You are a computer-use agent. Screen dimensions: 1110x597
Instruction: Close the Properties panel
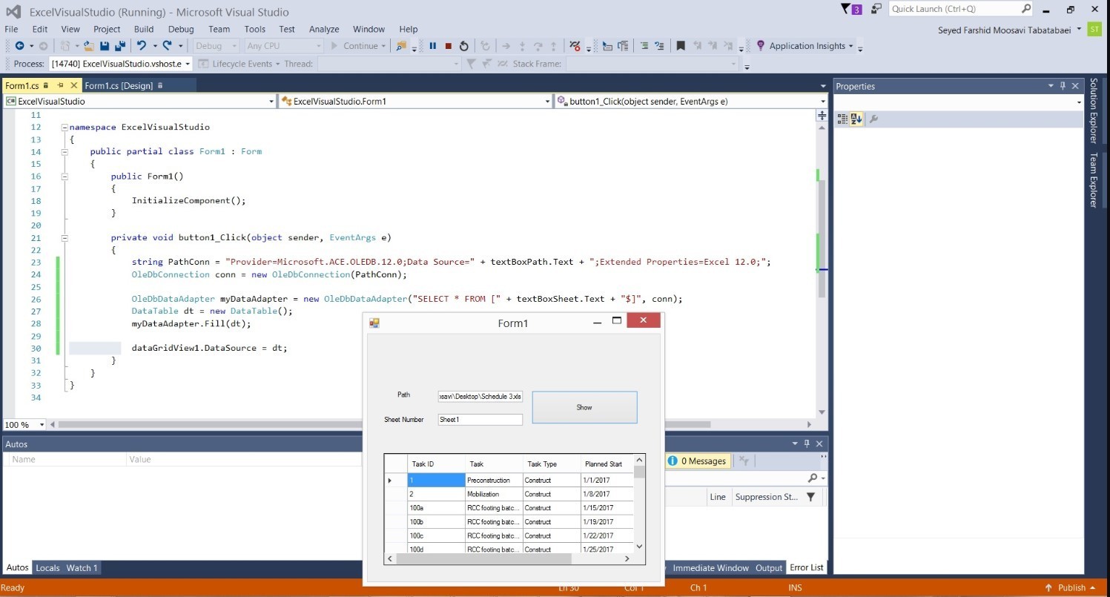[1075, 86]
